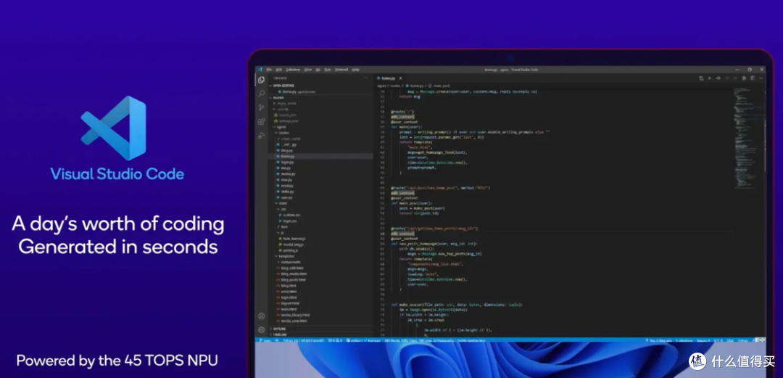783x378 pixels.
Task: Select highlighted home.py in routes folder
Action: point(322,157)
